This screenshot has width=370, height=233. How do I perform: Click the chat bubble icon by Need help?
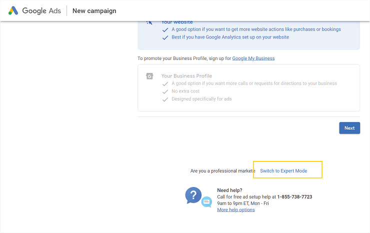pyautogui.click(x=206, y=202)
